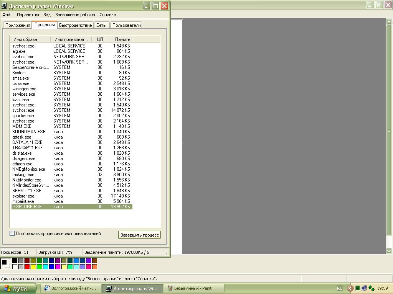This screenshot has width=393, height=294.
Task: Select the MDM.EXE process row
Action: point(72,126)
